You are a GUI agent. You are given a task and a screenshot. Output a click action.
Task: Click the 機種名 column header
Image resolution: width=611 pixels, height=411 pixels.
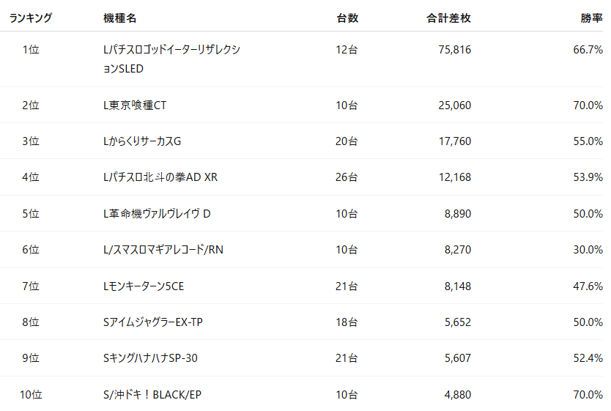coord(119,18)
